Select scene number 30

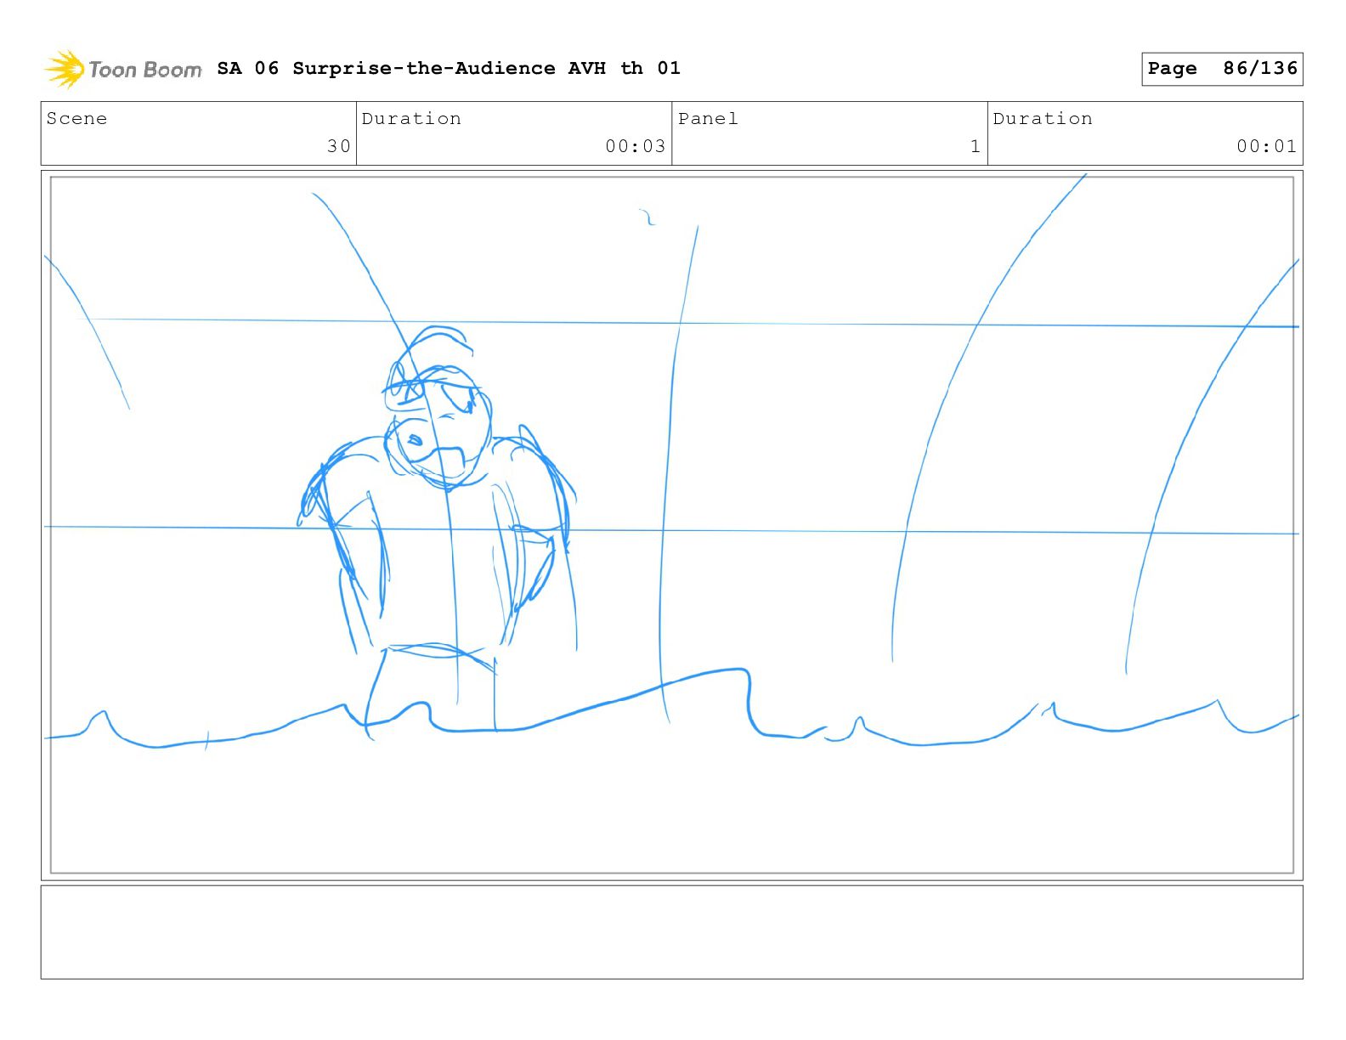click(x=339, y=146)
